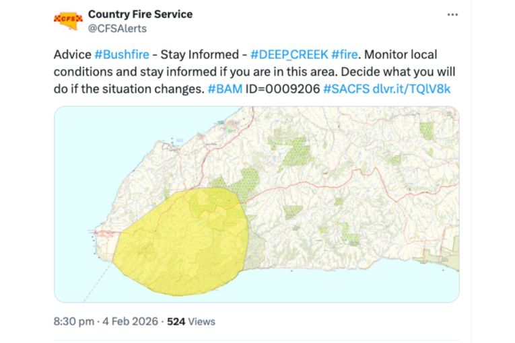The height and width of the screenshot is (343, 515).
Task: Click the @CFSAlerts handle
Action: tap(117, 28)
